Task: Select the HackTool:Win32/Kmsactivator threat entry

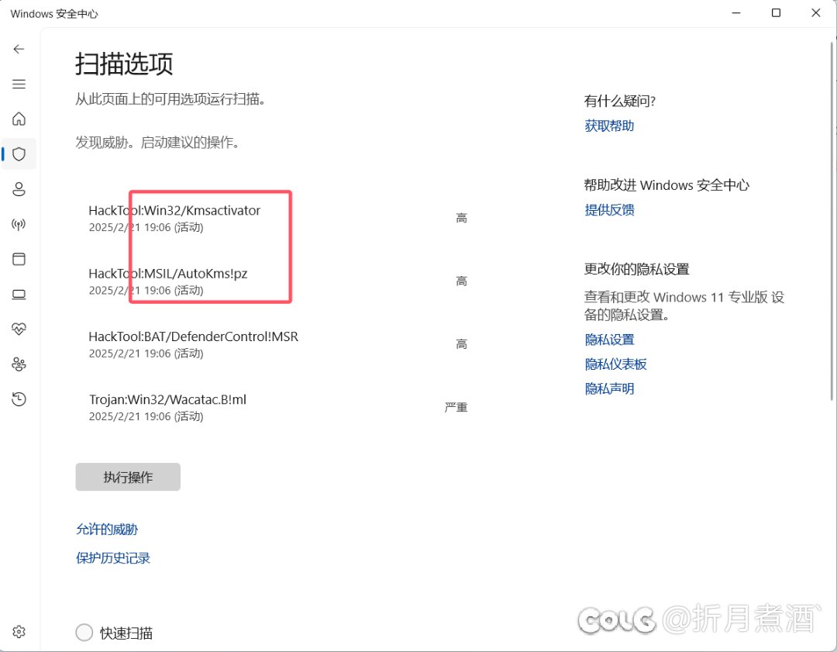Action: 277,219
